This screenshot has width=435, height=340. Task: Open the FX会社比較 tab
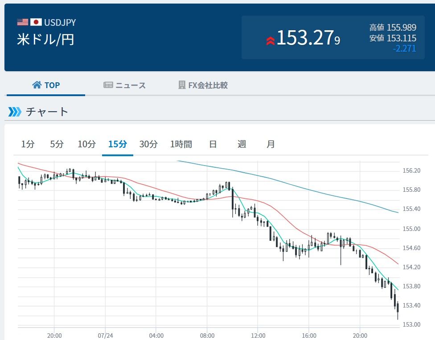pyautogui.click(x=203, y=85)
